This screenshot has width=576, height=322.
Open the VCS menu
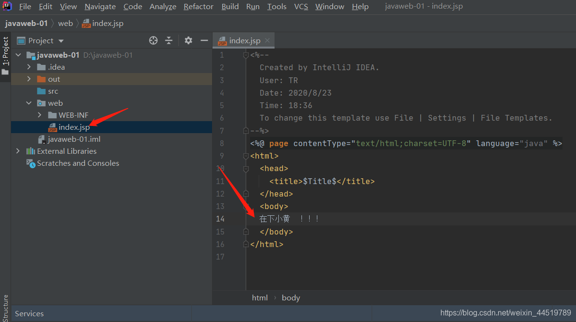301,7
